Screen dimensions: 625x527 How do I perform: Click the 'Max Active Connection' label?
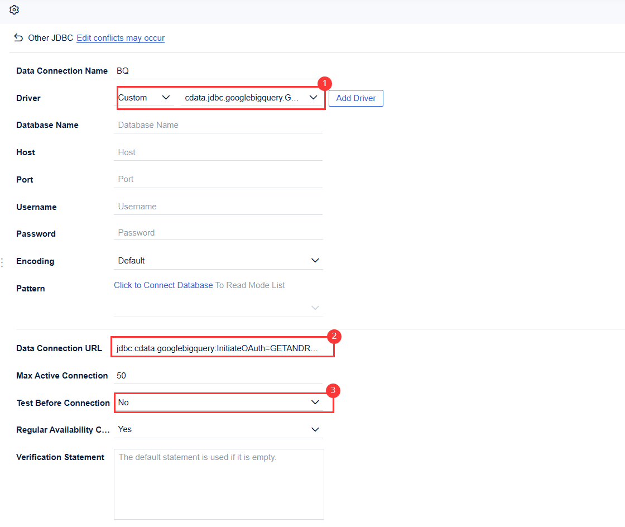62,376
